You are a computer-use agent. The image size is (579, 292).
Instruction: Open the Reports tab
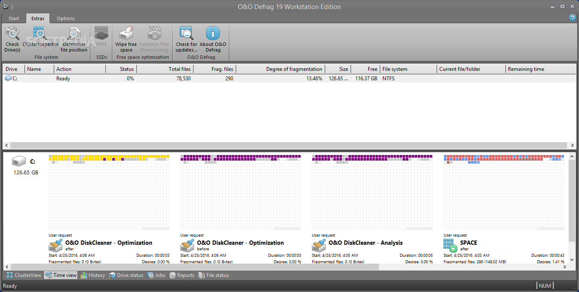[182, 275]
